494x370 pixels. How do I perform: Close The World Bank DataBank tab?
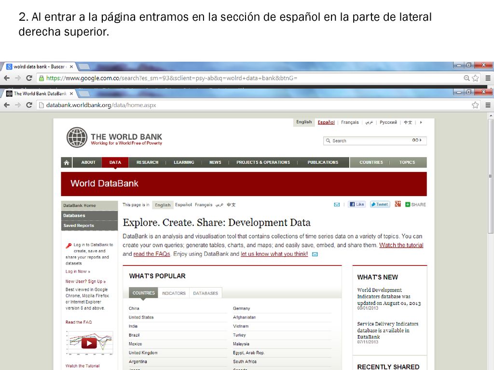coord(71,94)
